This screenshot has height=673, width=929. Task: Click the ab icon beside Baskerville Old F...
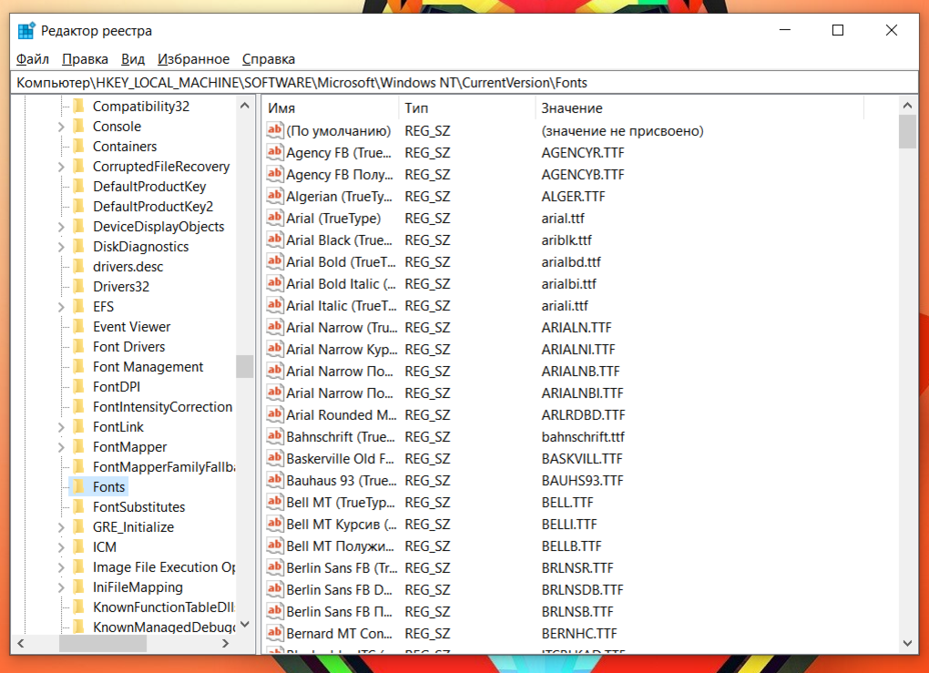274,459
